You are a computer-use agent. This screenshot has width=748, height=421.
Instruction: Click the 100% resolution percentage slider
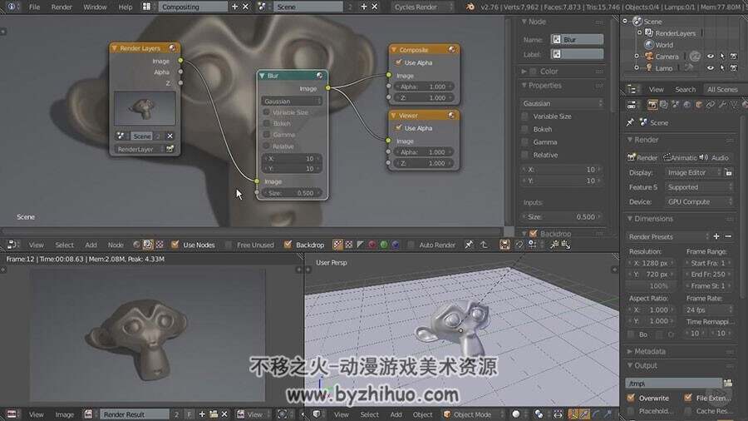click(653, 286)
